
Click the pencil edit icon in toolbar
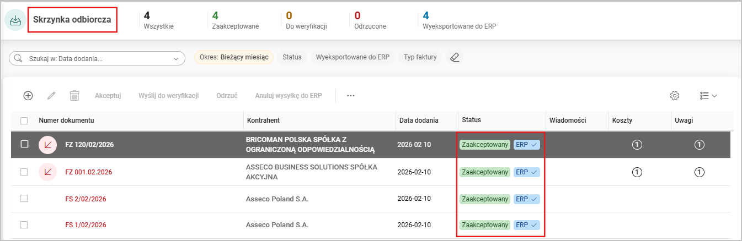(x=51, y=95)
